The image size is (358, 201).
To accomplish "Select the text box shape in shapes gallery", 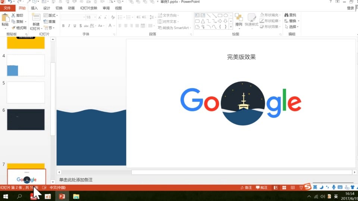I will click(197, 16).
